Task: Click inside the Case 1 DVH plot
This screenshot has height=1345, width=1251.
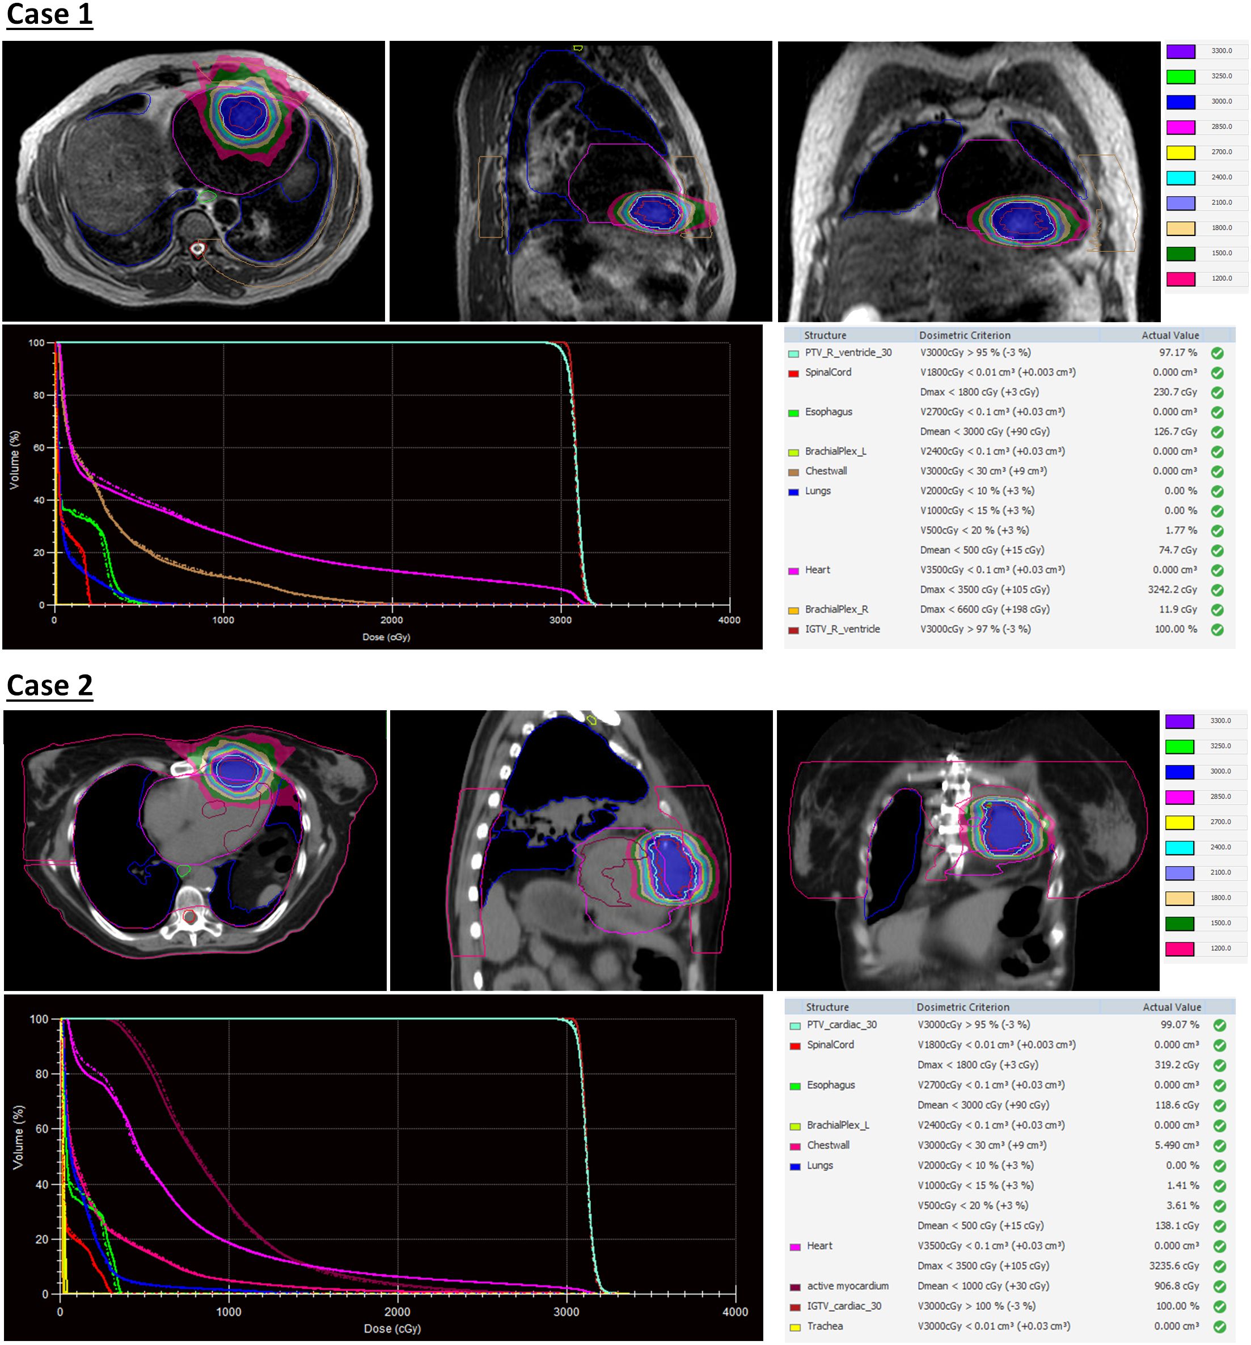Action: (x=392, y=474)
